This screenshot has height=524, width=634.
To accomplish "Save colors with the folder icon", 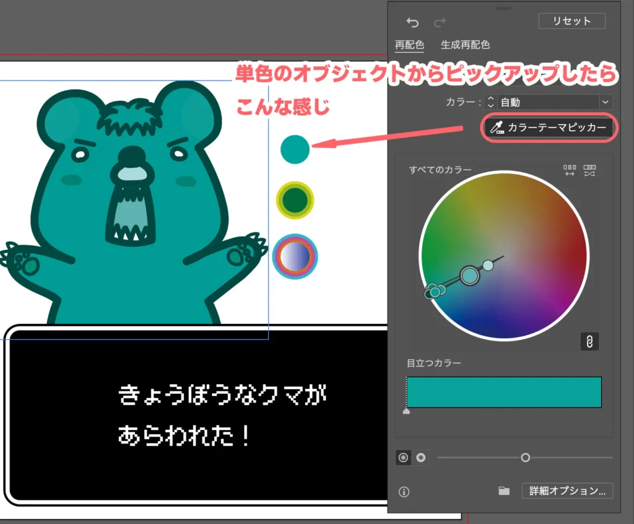I will click(503, 491).
